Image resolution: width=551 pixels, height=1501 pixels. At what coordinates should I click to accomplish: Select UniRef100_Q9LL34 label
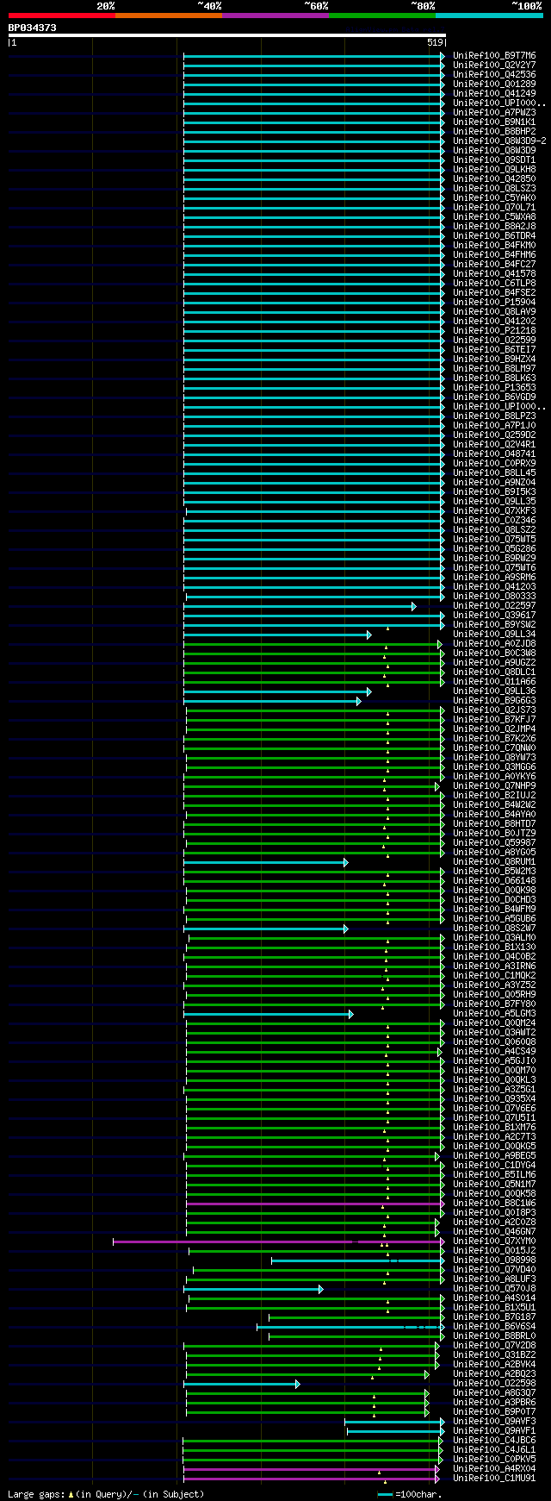click(x=494, y=635)
